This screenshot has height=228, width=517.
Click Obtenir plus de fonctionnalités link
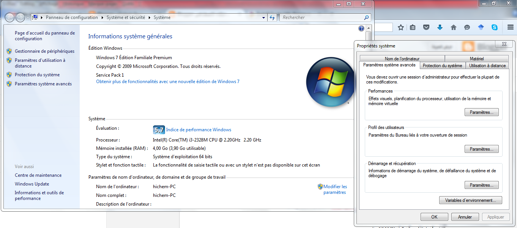168,82
